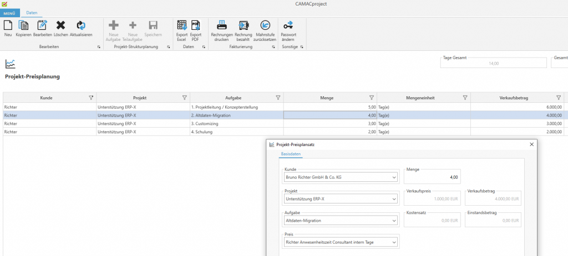
Task: Expand Projekt-Strukturplanung group launcher
Action: pos(168,47)
